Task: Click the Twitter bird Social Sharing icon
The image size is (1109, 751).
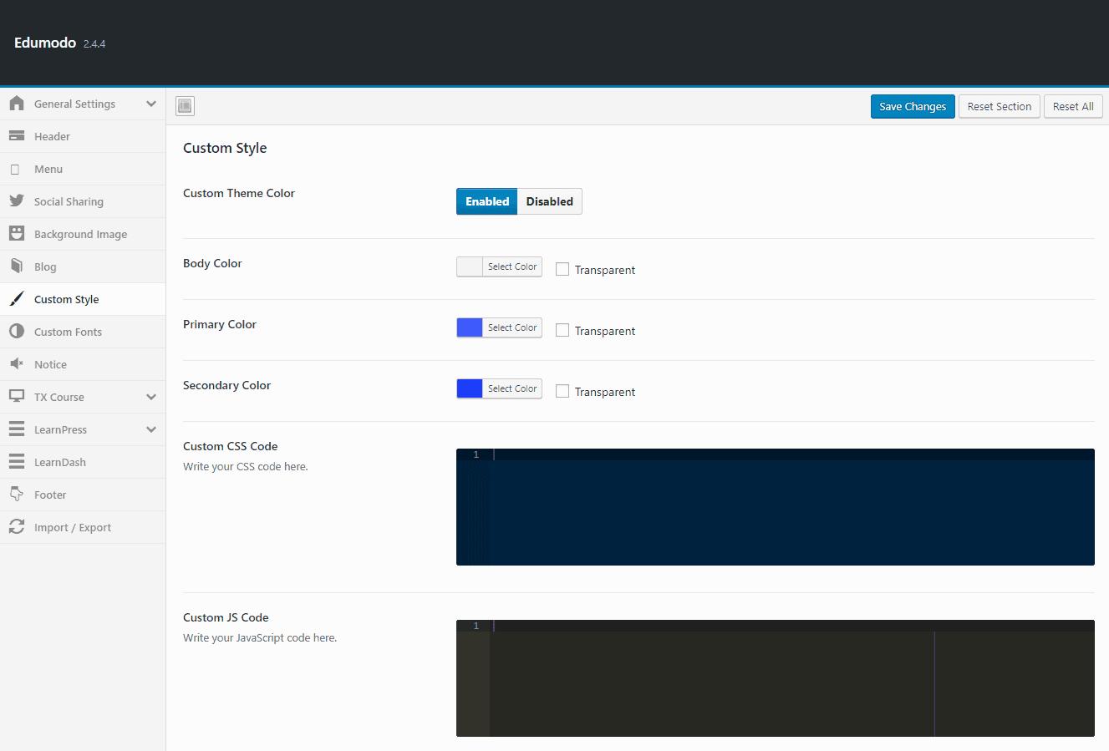Action: click(x=17, y=201)
